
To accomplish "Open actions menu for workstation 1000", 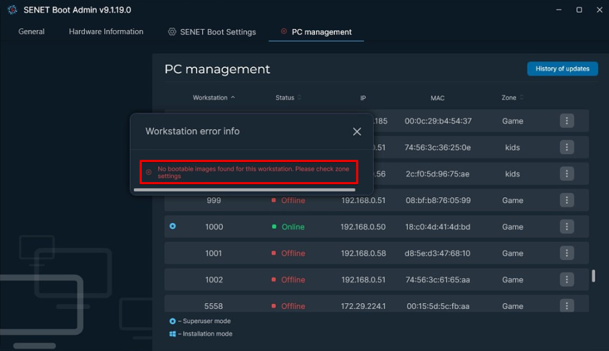I will (566, 226).
